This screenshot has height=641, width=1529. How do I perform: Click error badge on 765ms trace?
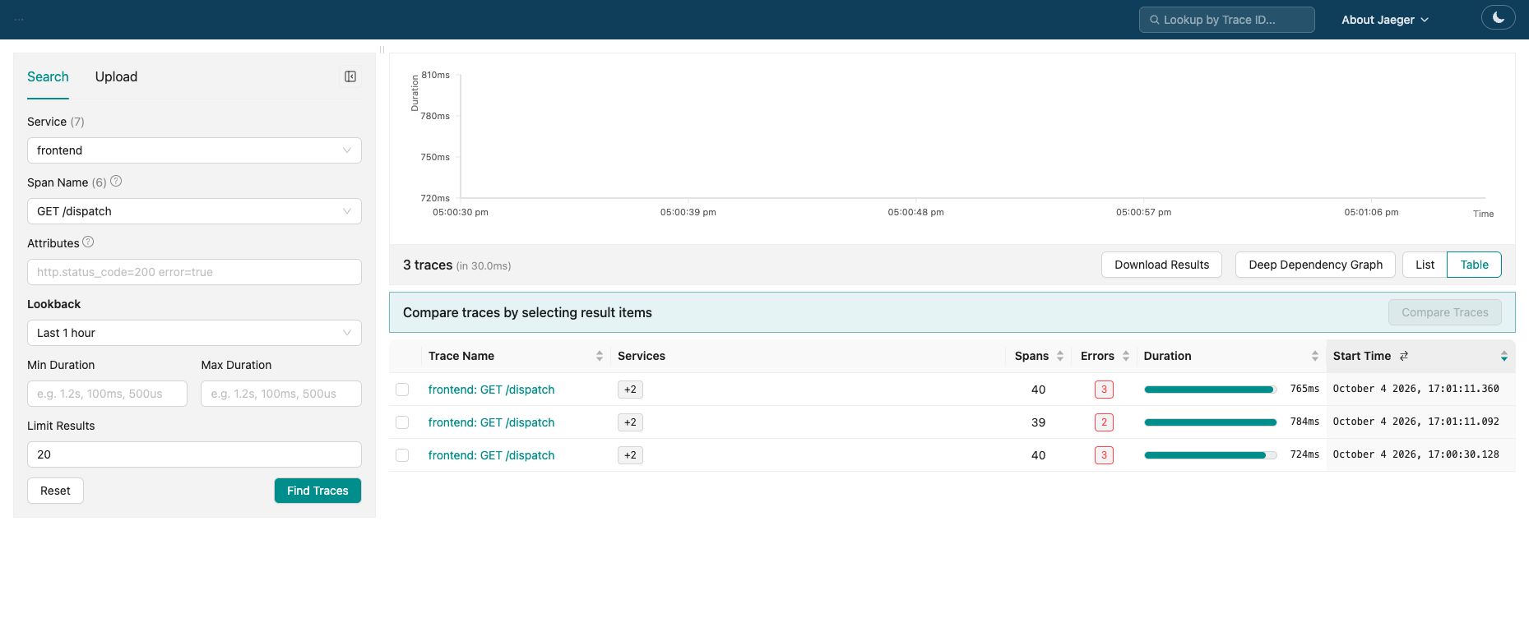1104,390
